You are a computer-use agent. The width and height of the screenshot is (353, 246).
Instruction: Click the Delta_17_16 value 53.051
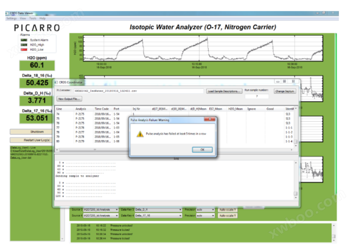pos(37,118)
